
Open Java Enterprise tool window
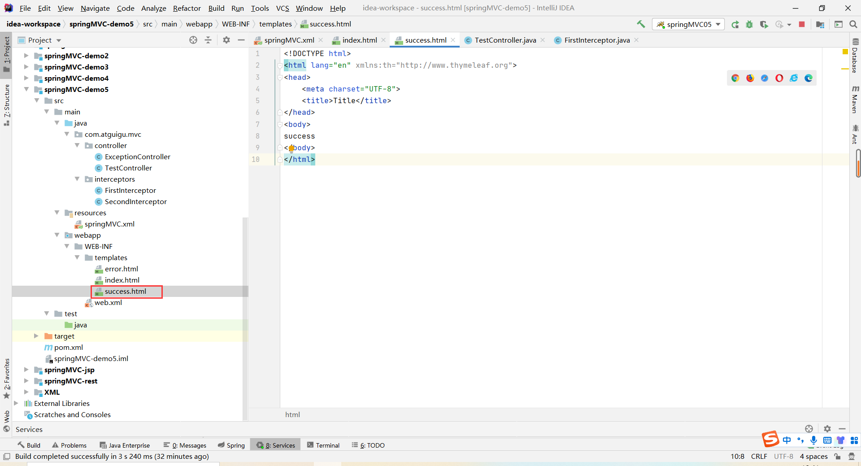125,445
